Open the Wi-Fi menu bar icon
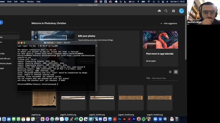Screen dimensions: 220x123 coord(149,2)
